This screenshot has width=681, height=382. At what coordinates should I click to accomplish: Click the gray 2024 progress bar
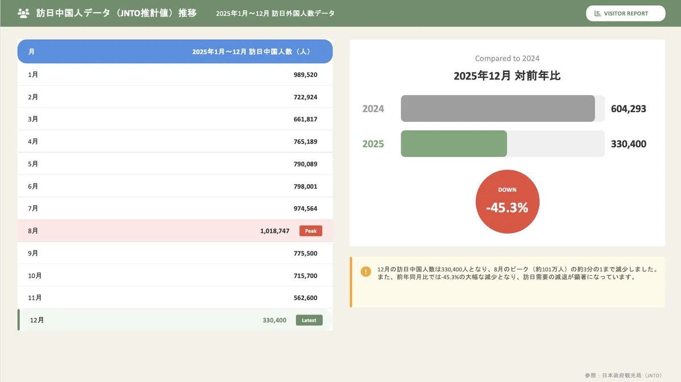click(498, 109)
